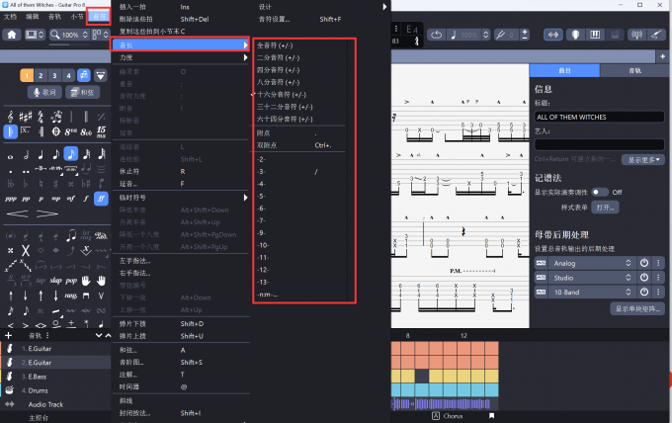Click the fortissimo (ff) dynamic icon
The width and height of the screenshot is (672, 423).
click(101, 199)
